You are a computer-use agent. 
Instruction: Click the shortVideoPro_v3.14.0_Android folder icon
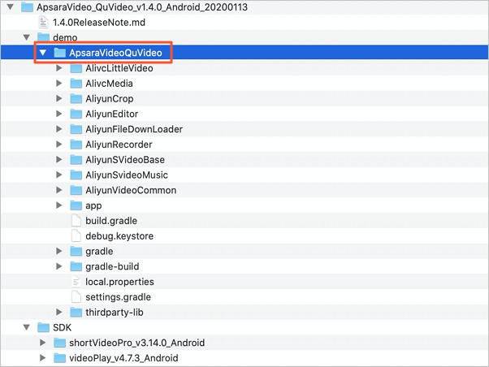(x=59, y=343)
